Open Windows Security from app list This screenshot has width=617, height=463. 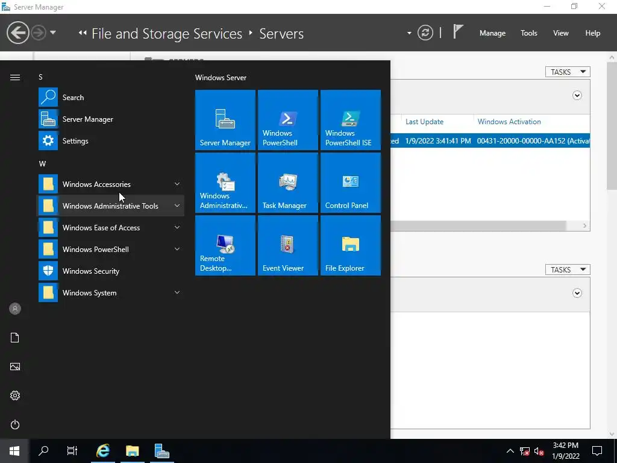[x=110, y=271]
